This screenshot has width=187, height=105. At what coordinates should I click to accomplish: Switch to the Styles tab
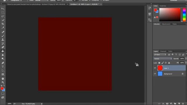174,24
